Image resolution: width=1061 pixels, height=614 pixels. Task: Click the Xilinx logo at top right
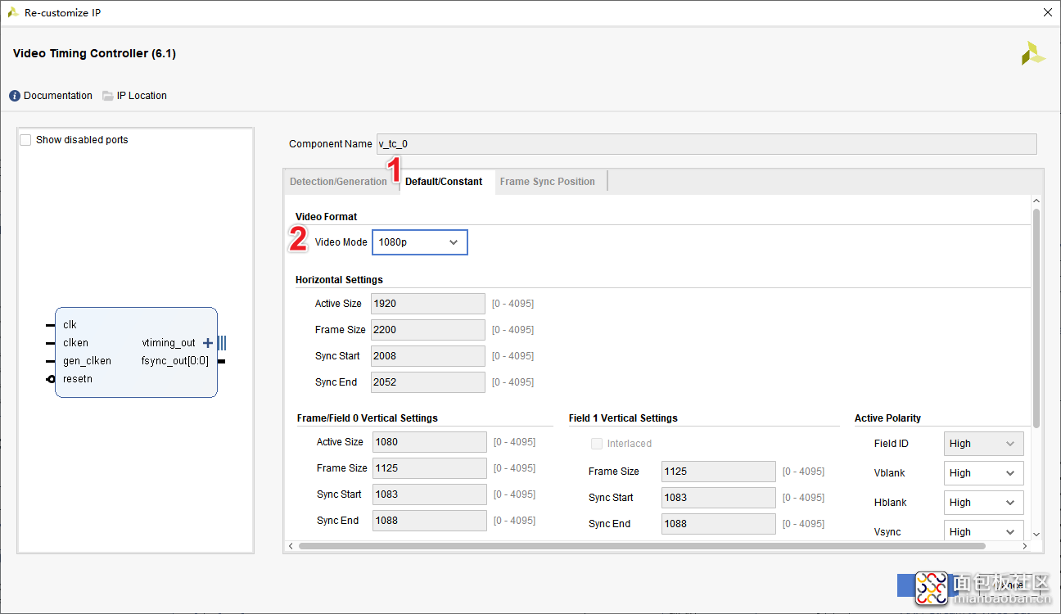1033,53
